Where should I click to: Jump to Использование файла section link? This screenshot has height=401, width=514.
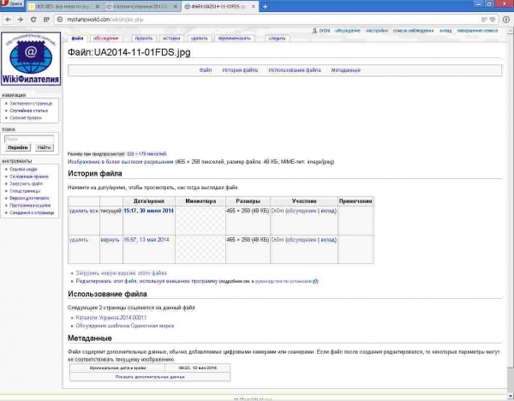click(295, 70)
